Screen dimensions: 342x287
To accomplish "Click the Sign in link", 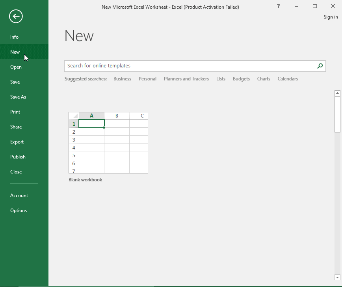I will 331,17.
